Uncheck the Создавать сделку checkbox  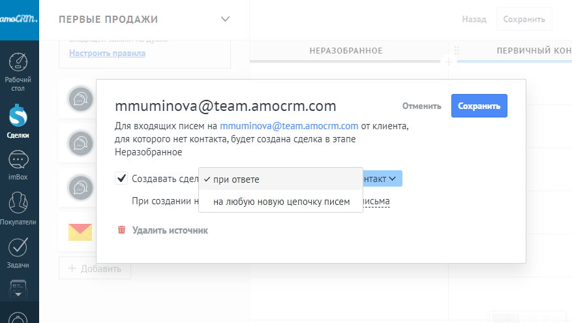click(121, 179)
